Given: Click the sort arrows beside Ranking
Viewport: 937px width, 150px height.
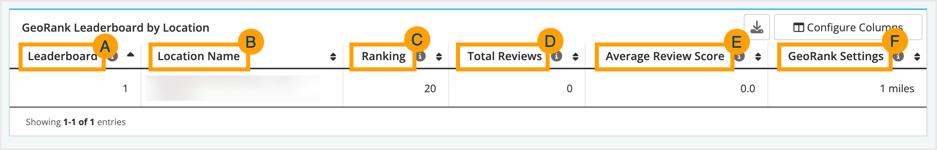Looking at the screenshot, I should 439,57.
